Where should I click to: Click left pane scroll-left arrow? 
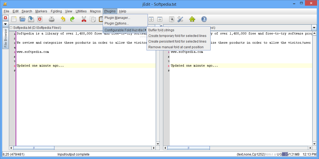point(11,148)
